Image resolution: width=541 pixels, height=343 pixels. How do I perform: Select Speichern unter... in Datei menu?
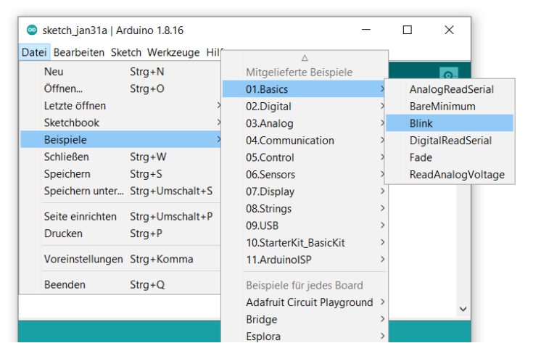pyautogui.click(x=83, y=191)
